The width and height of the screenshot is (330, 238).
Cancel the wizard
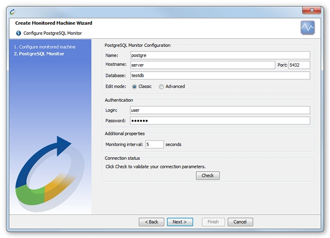tap(240, 222)
